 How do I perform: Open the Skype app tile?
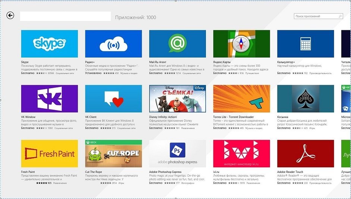pyautogui.click(x=50, y=44)
